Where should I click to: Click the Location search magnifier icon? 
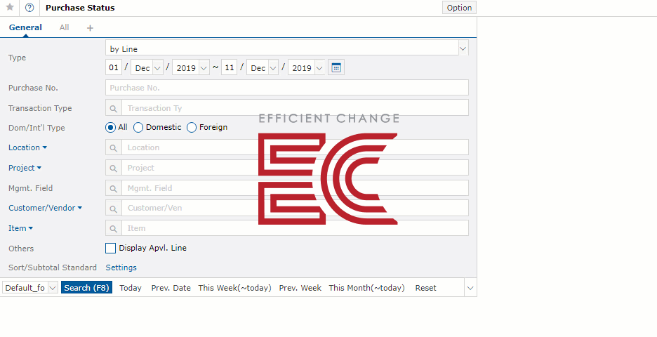[x=114, y=147]
